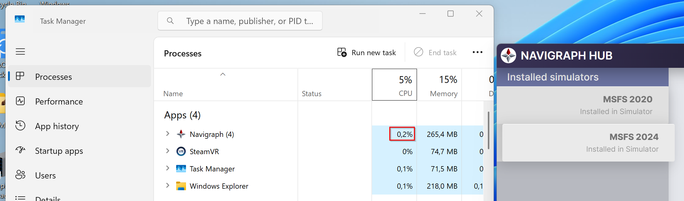The image size is (684, 201).
Task: Sort by the Name column header
Action: (226, 84)
